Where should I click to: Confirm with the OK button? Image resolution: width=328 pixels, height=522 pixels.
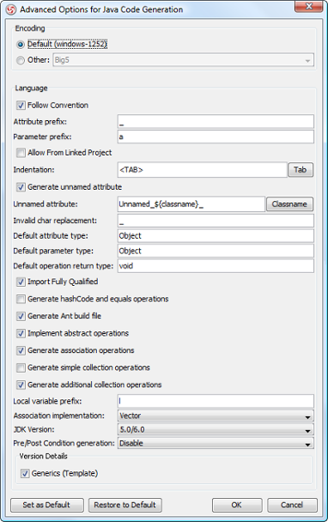click(x=237, y=505)
